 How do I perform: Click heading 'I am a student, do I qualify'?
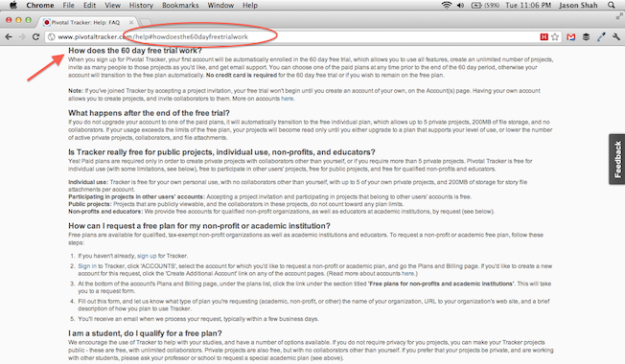point(145,333)
